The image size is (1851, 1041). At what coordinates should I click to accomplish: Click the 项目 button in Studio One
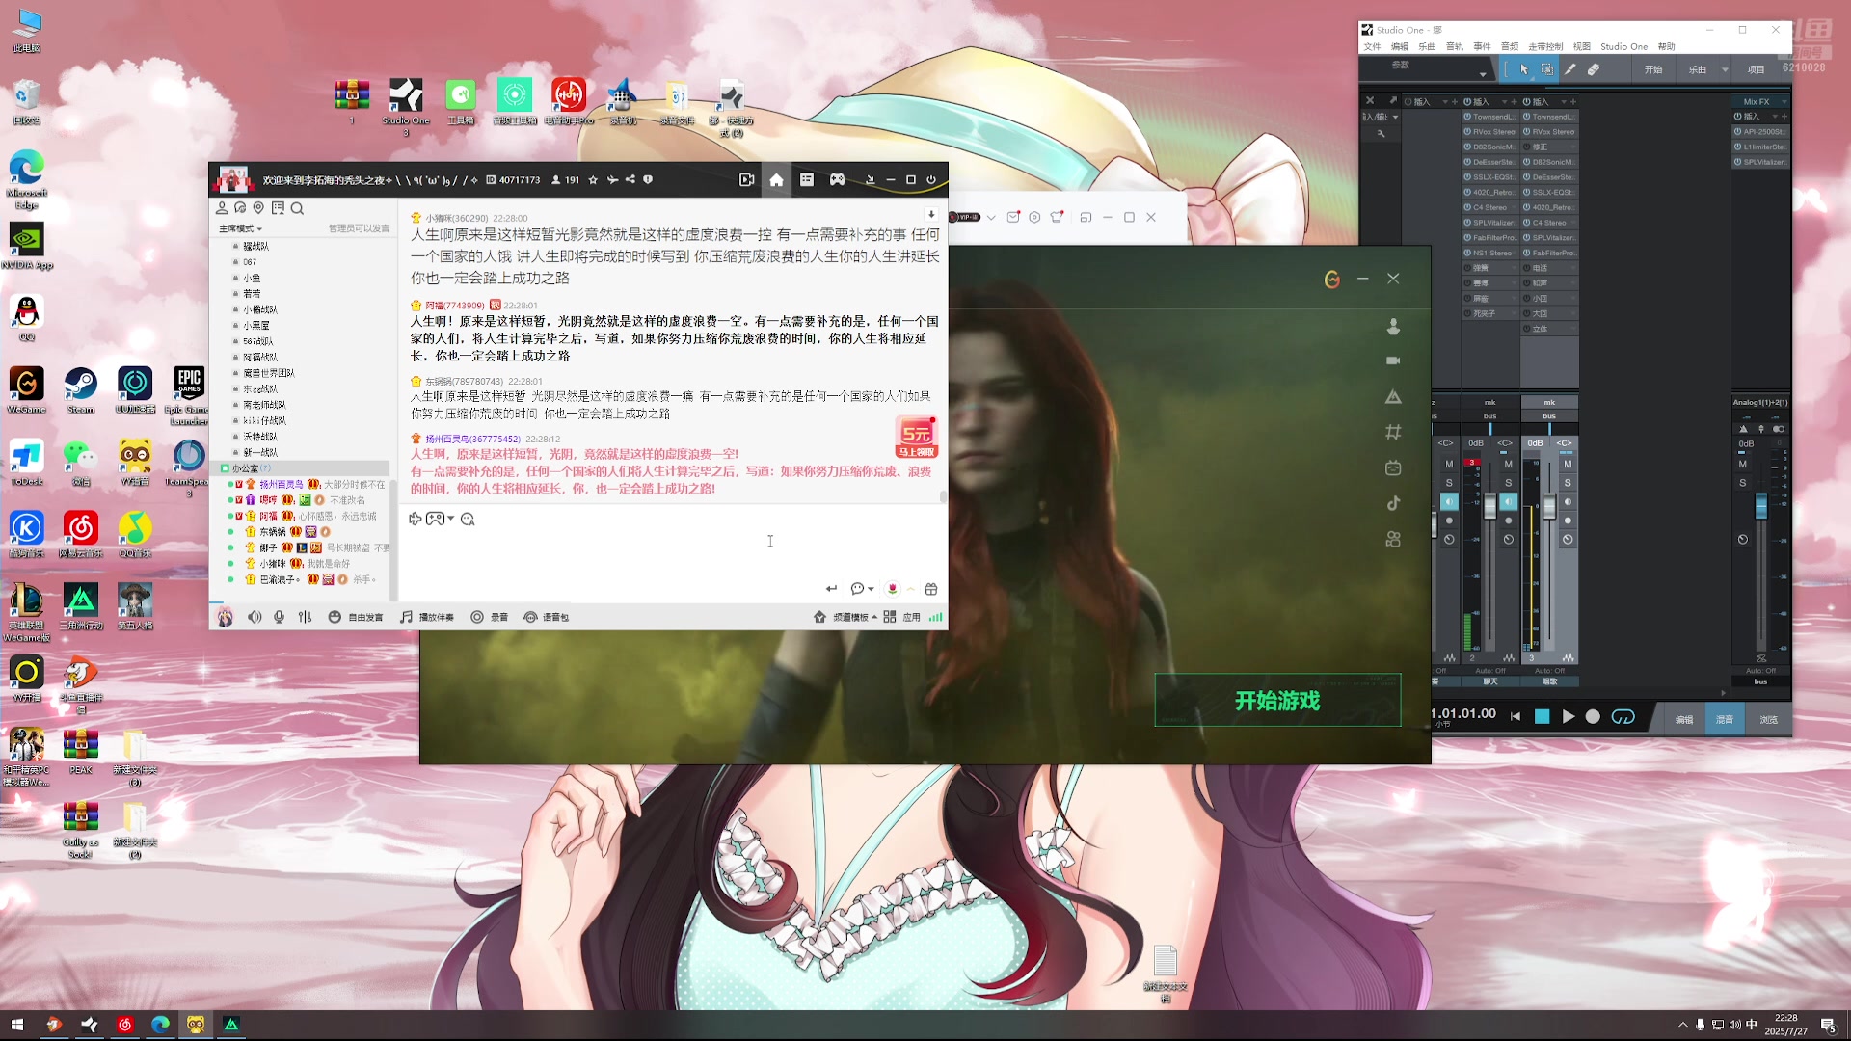coord(1756,69)
